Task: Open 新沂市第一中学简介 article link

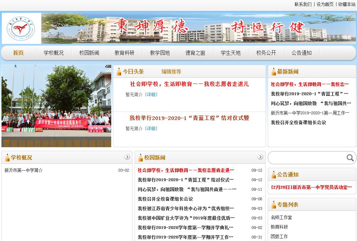Action: (x=23, y=170)
